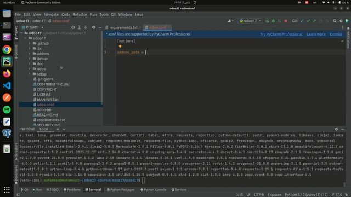Dismiss the .conf files banner
This screenshot has width=351, height=197.
336,34
